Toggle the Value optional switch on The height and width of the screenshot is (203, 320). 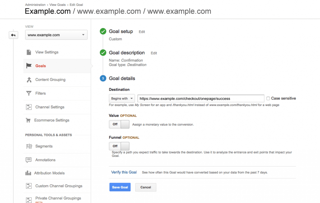coord(119,124)
